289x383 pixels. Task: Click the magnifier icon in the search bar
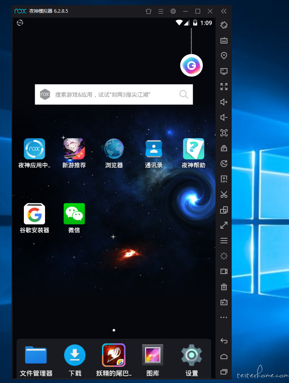tap(184, 95)
